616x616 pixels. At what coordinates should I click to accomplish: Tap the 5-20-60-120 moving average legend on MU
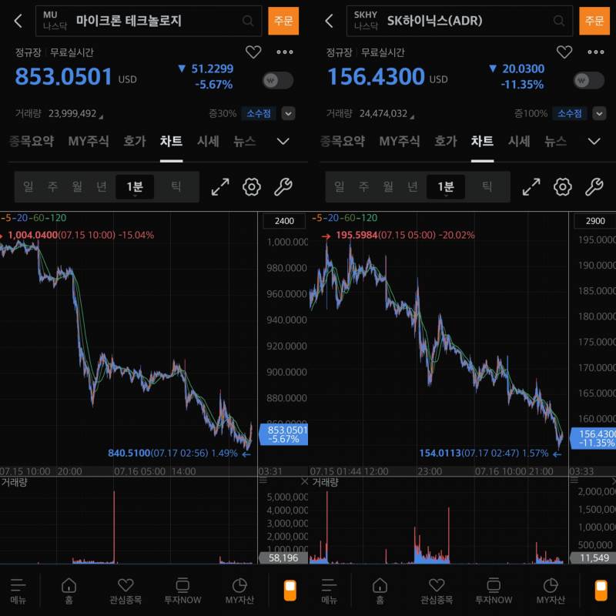tap(33, 218)
